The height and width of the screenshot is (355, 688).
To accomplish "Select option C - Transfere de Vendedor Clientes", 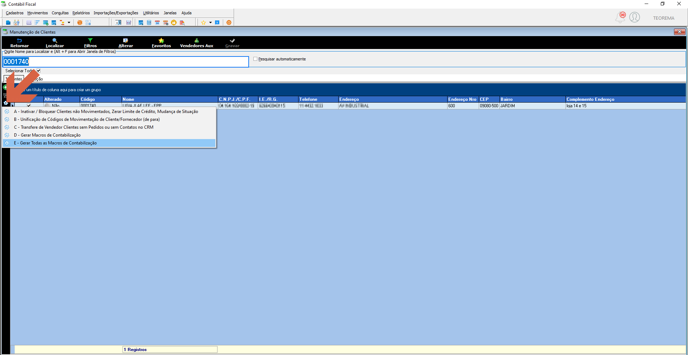I will (x=109, y=127).
